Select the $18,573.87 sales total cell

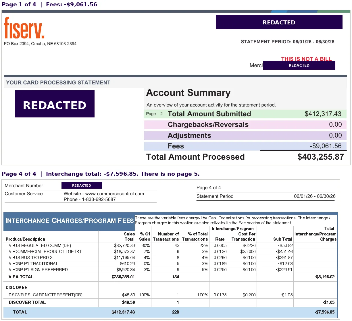pos(124,252)
